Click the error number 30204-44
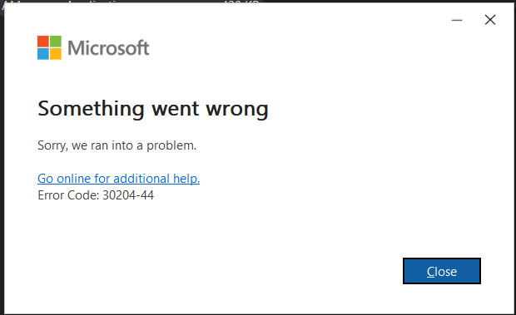This screenshot has width=516, height=315. [128, 195]
